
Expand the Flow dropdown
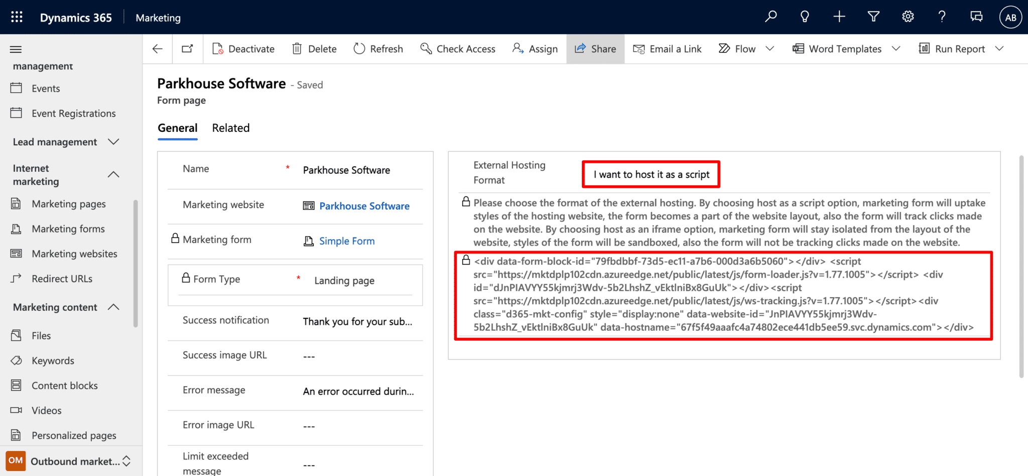click(x=770, y=49)
